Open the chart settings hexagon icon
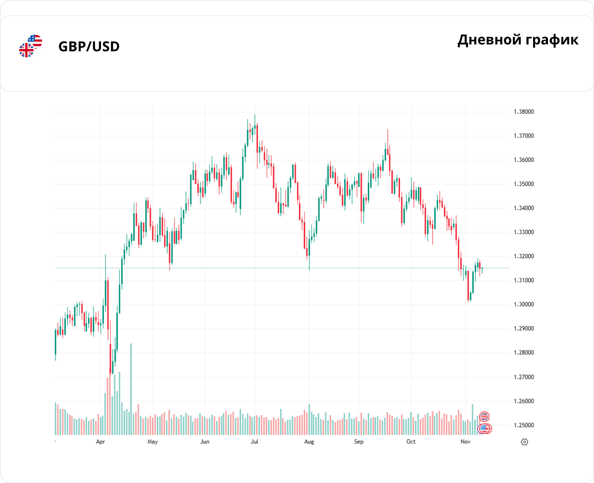This screenshot has height=483, width=594. point(525,441)
